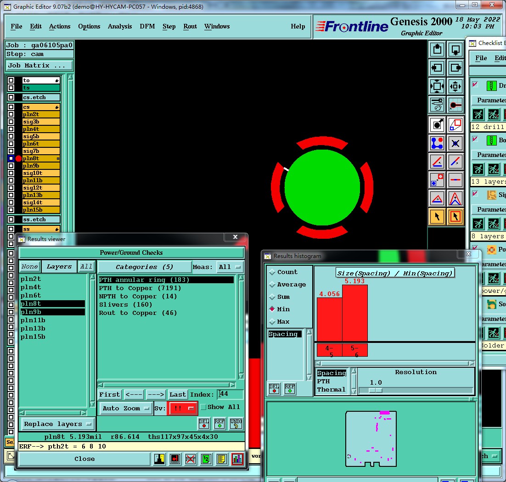Click the blue dot with X icon

pyautogui.click(x=455, y=143)
